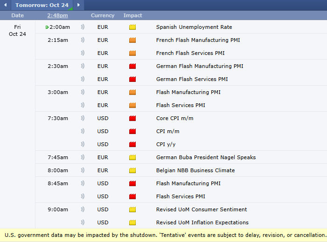Expand Revised UoM Inflation Expectations row
327x242 pixels.
pos(202,222)
